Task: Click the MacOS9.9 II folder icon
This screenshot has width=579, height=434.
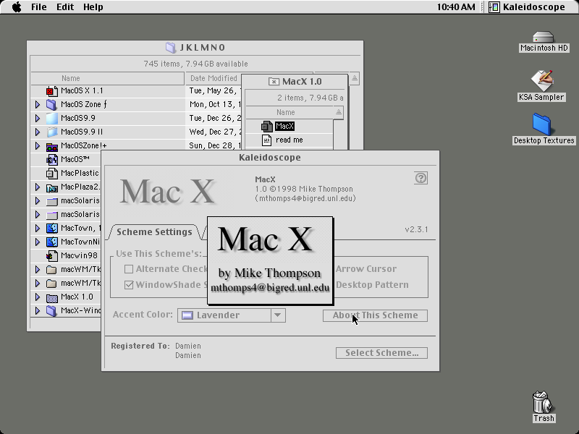Action: pyautogui.click(x=51, y=132)
